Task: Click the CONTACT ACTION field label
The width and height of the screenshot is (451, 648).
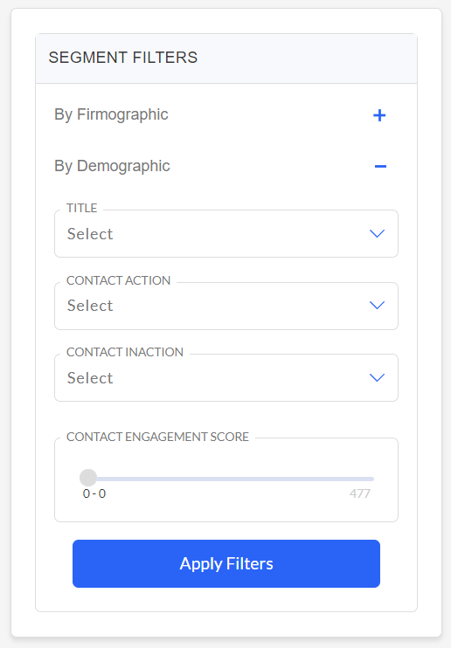Action: point(118,280)
